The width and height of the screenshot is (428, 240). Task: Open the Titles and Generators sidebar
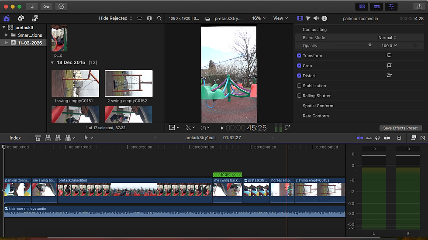pos(35,18)
